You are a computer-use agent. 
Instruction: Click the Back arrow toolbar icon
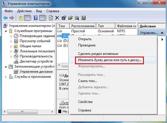pos(5,18)
